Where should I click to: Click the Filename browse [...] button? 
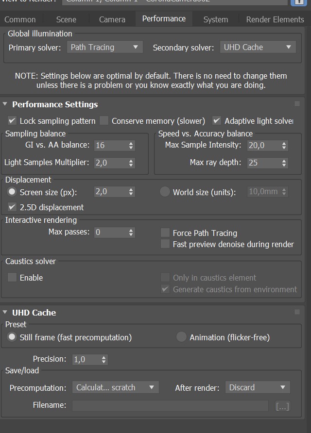[282, 406]
